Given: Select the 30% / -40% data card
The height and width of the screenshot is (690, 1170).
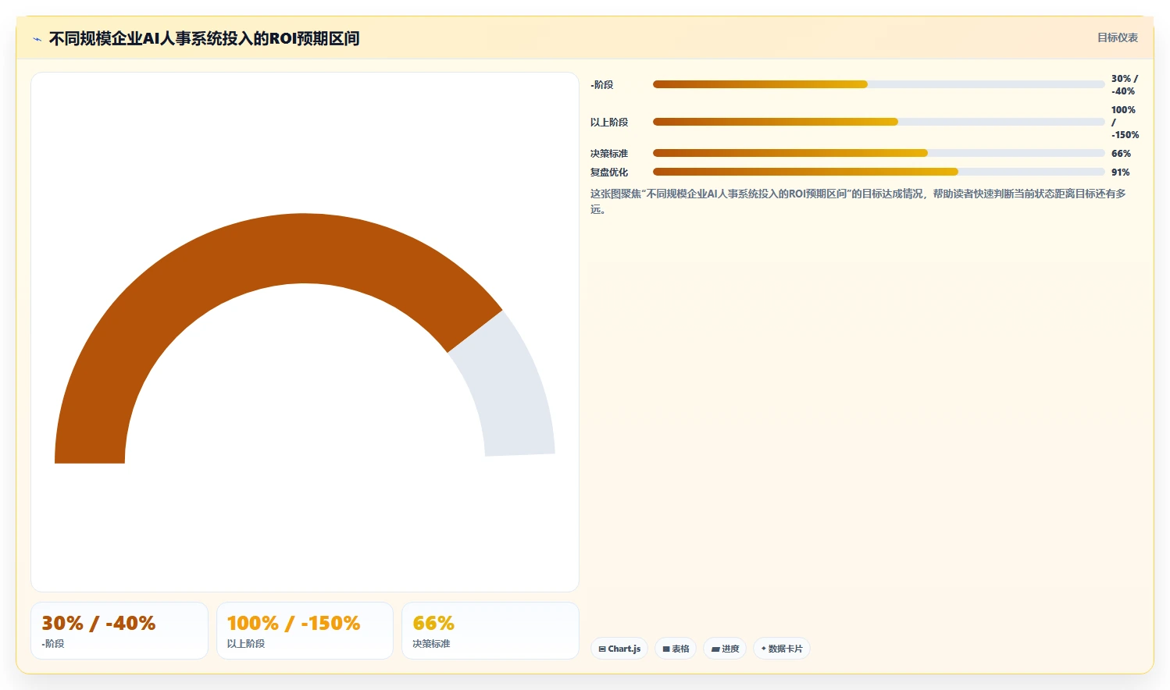Looking at the screenshot, I should 119,631.
